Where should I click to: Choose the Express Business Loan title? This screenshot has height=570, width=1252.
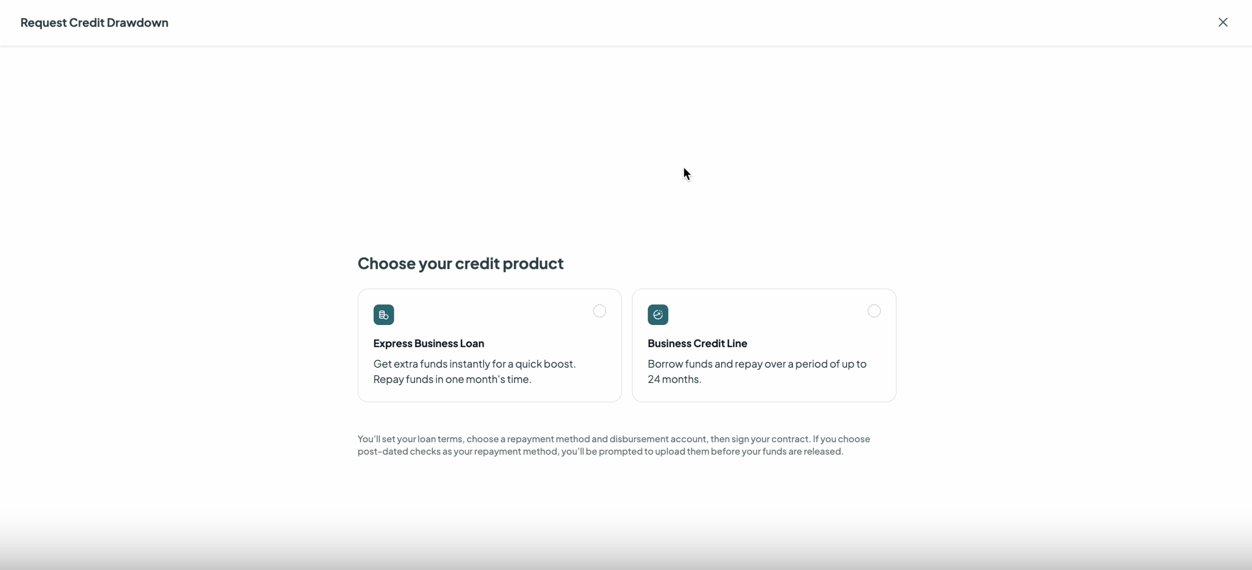point(428,343)
